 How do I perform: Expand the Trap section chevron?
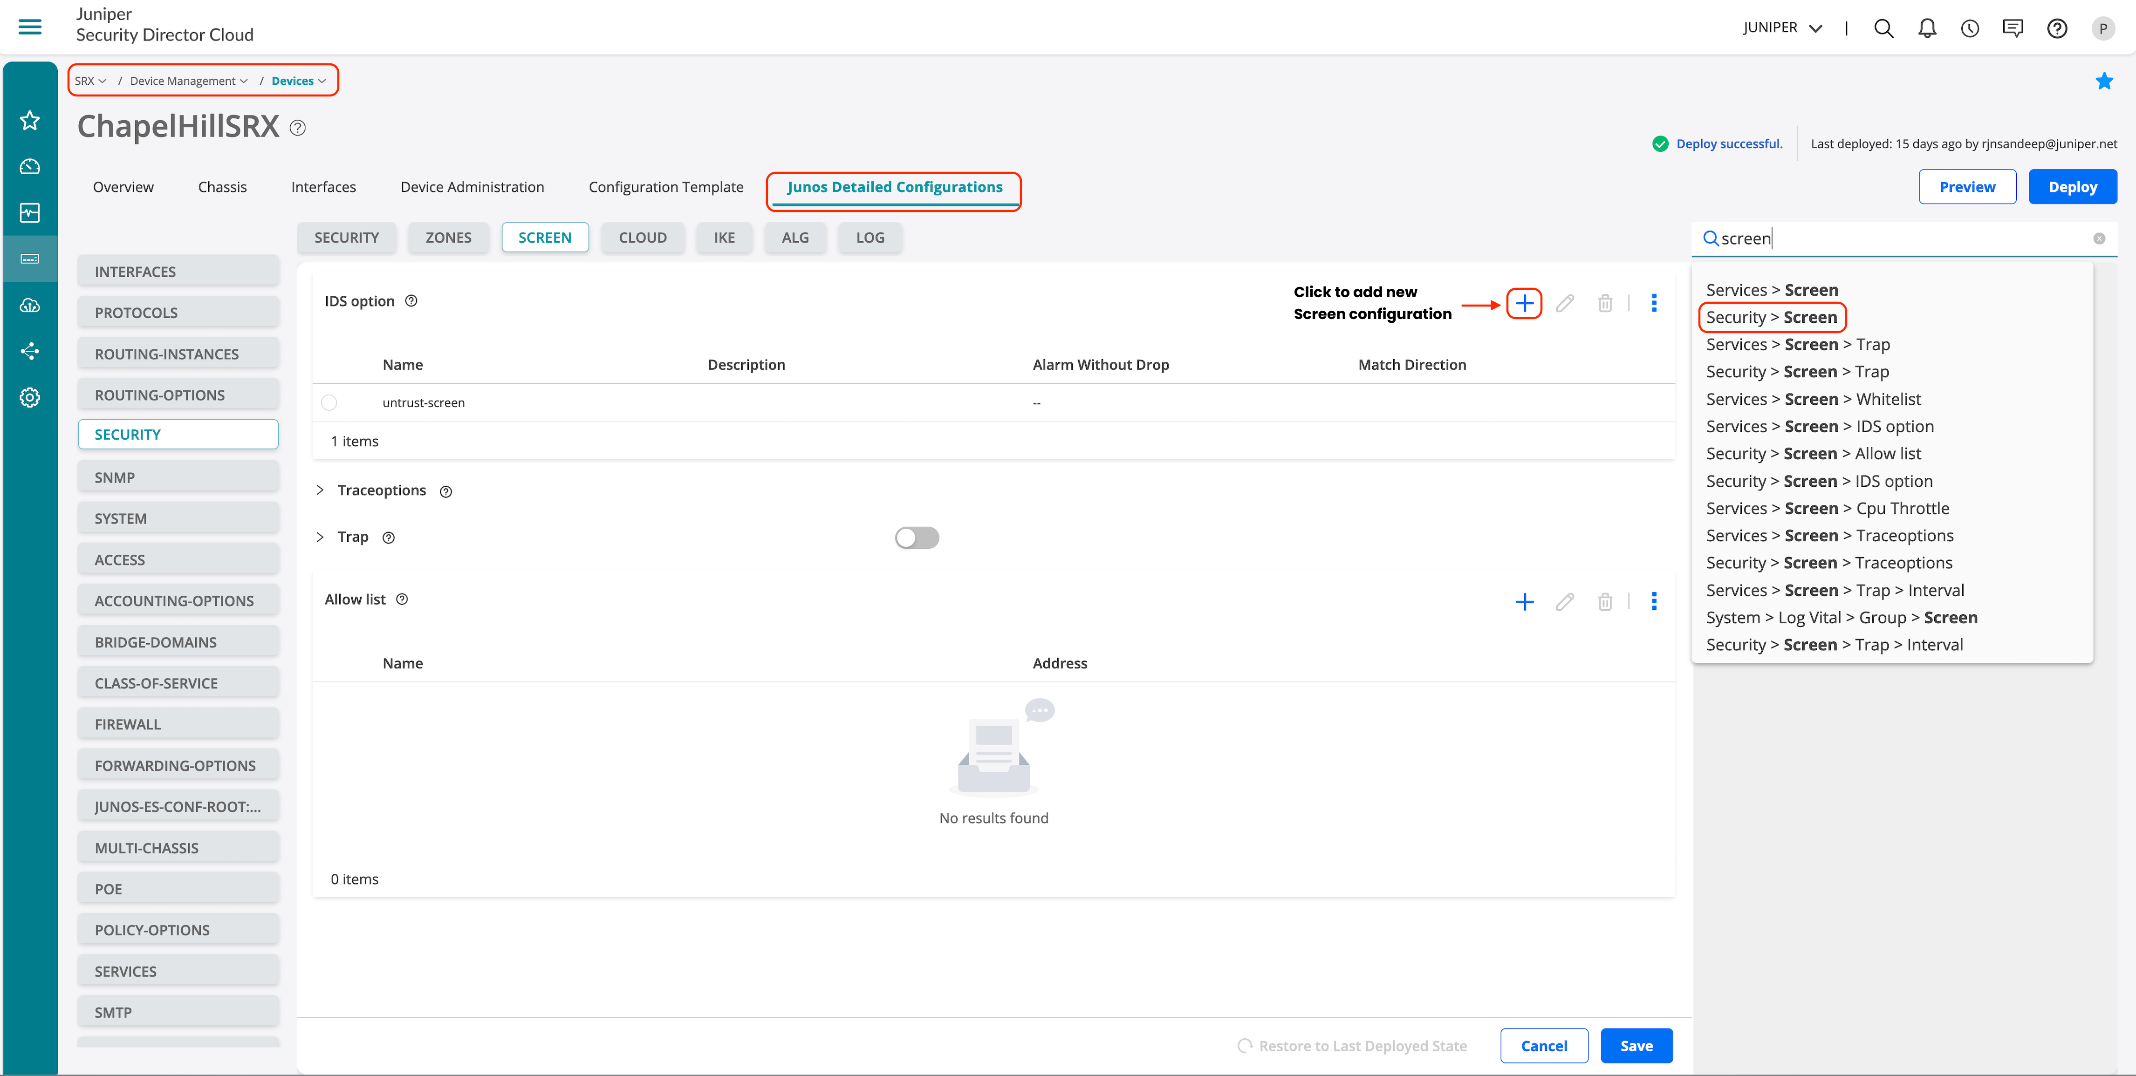[320, 537]
